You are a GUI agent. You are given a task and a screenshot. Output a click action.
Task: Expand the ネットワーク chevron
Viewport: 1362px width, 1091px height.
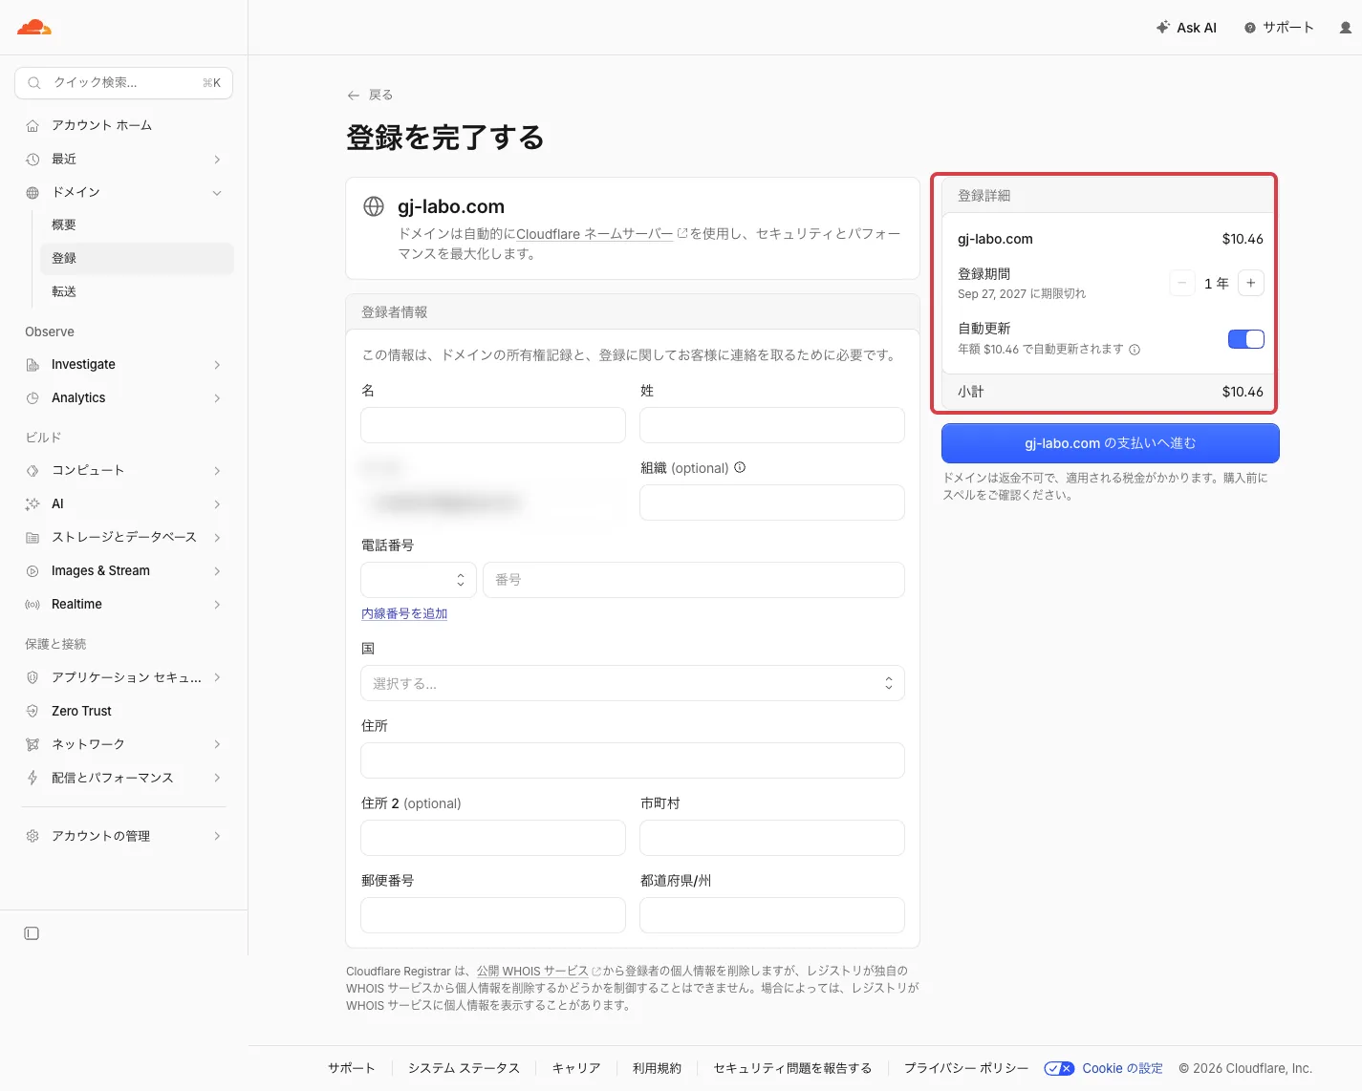coord(217,744)
